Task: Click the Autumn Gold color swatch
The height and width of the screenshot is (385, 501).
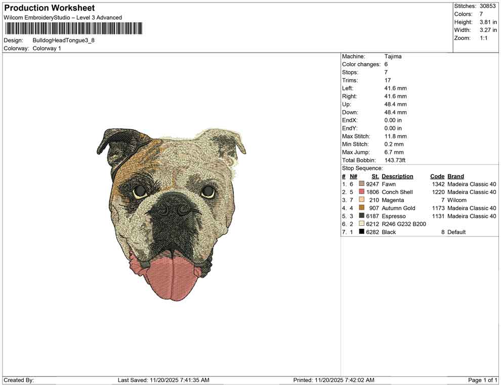Action: click(361, 208)
